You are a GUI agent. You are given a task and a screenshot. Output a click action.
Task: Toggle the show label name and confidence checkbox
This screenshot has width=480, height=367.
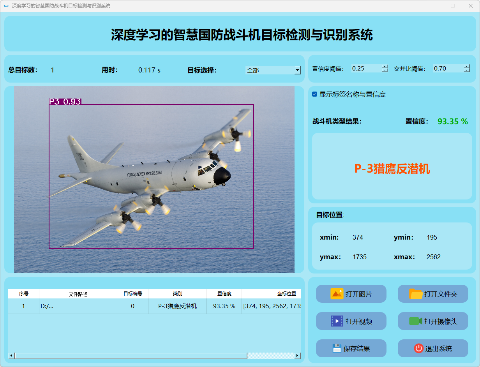(315, 94)
